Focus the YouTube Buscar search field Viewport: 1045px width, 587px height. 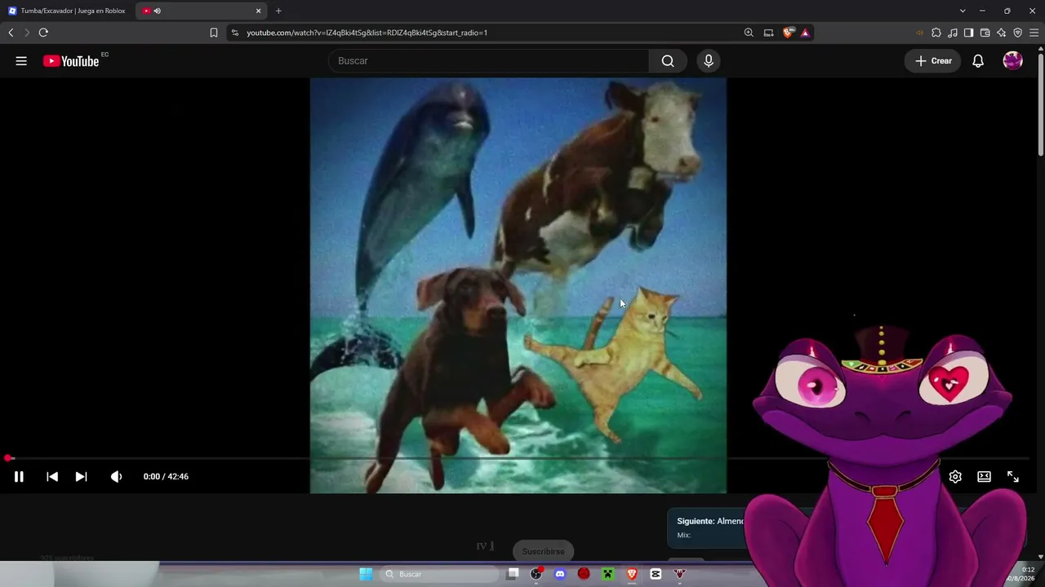coord(488,61)
